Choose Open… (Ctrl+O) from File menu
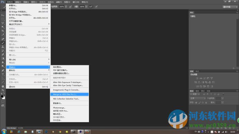 (28, 9)
